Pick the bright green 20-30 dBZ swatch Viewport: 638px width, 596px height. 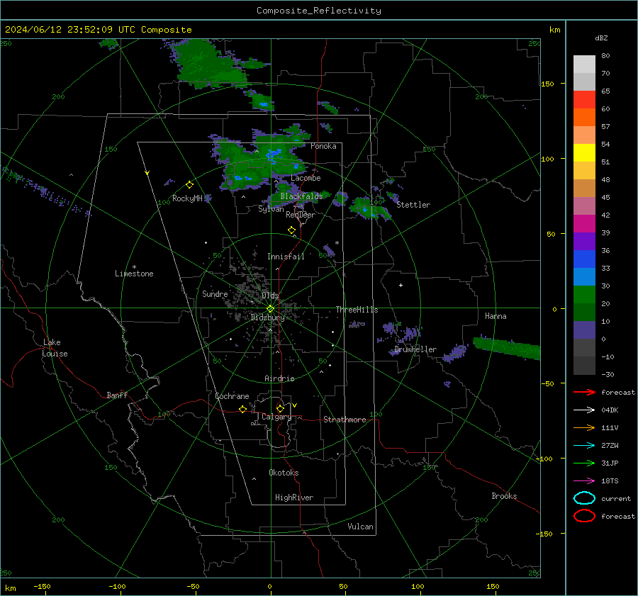click(x=584, y=295)
